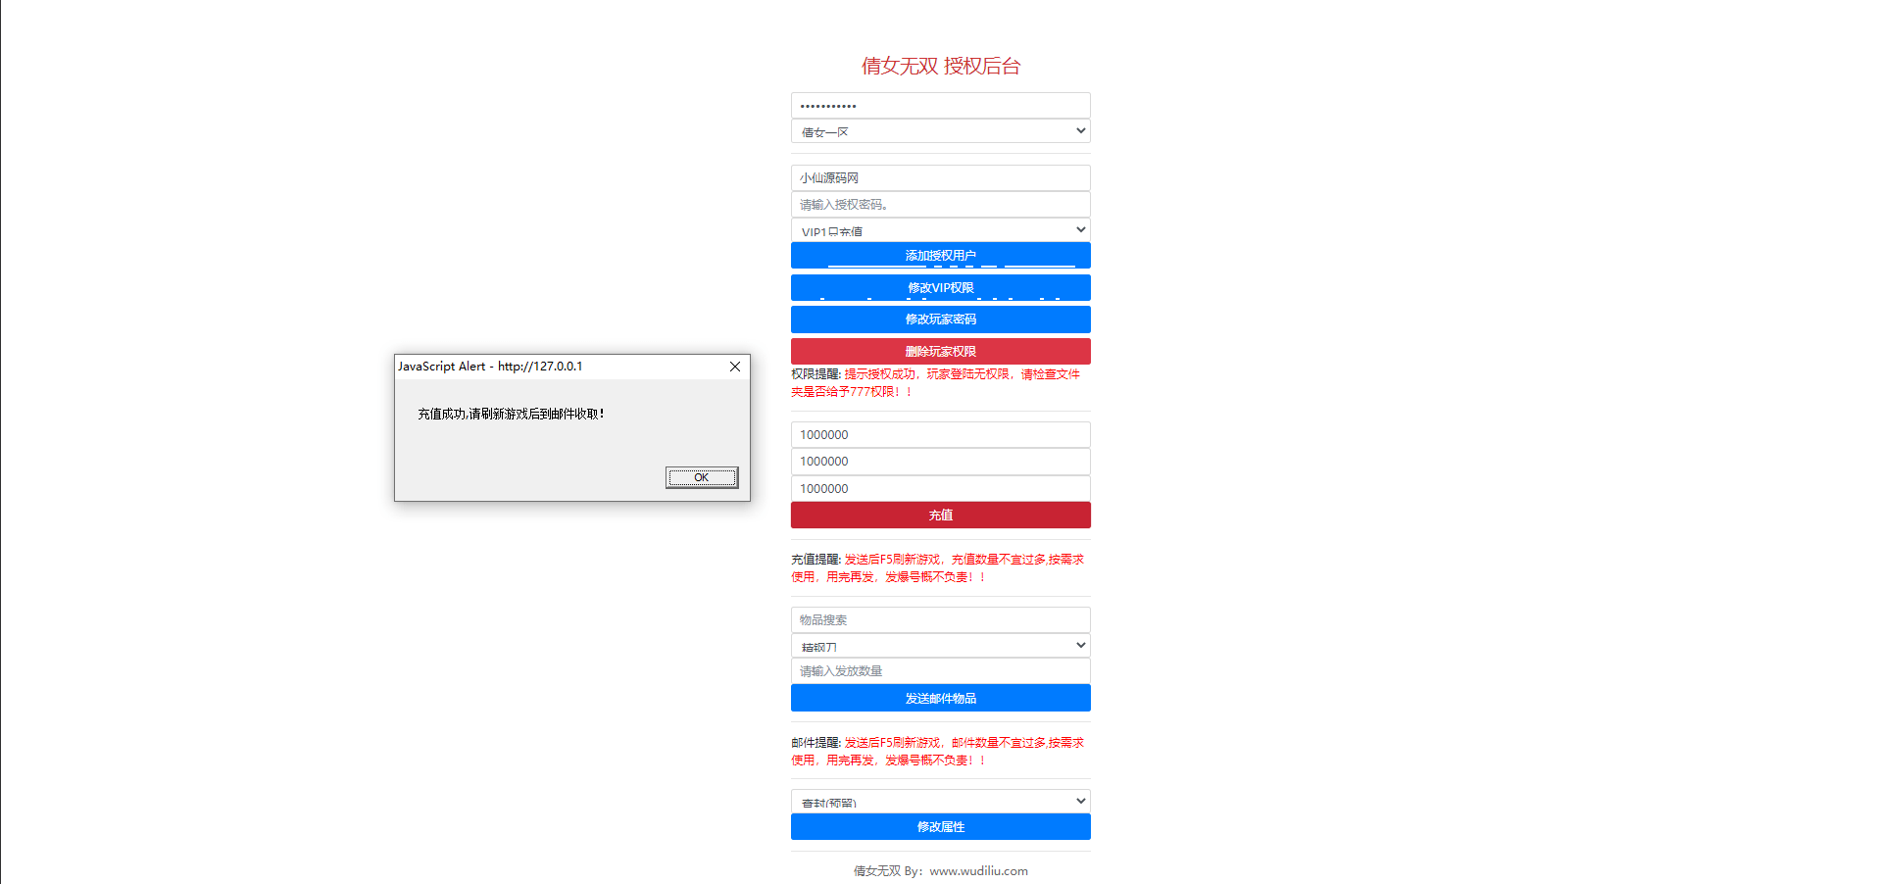Click the 发送邮件物品 button
This screenshot has height=884, width=1878.
click(x=941, y=699)
